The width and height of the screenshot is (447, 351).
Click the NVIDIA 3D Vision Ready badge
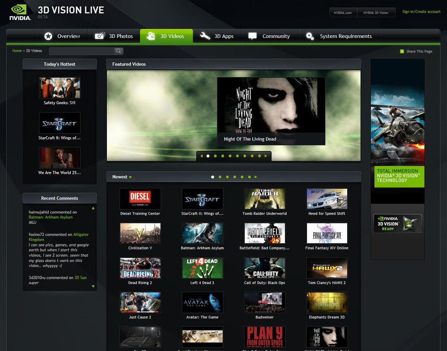pos(398,224)
